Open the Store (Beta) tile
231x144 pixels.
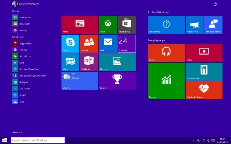tap(127, 25)
